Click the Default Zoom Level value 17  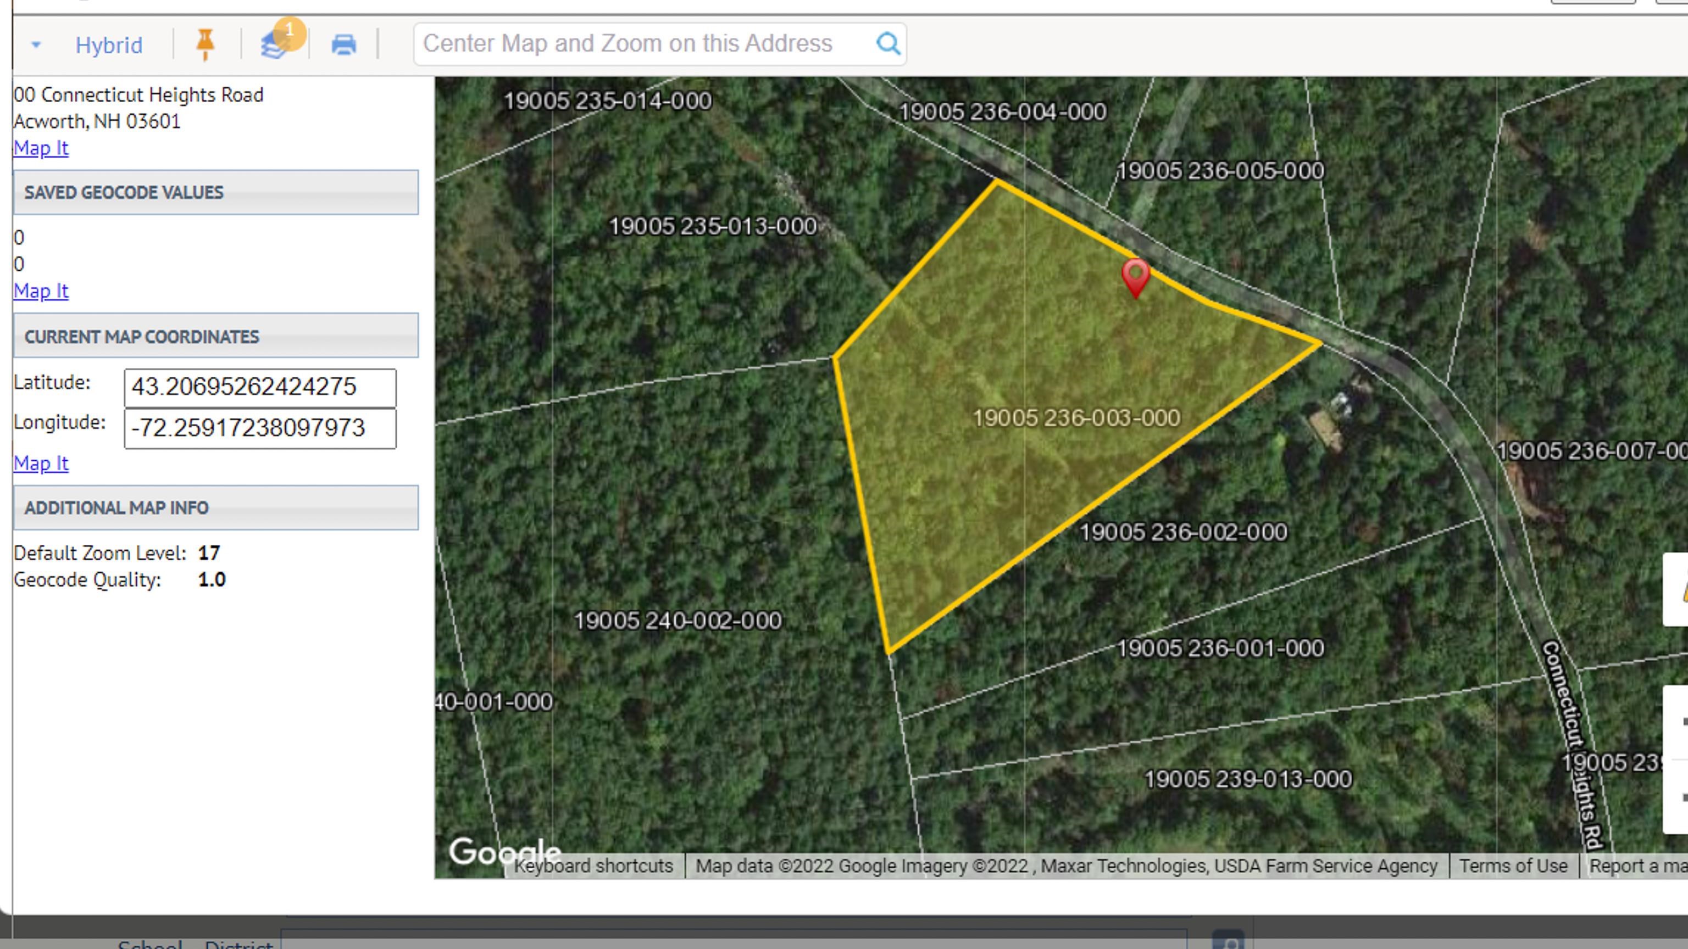(209, 554)
